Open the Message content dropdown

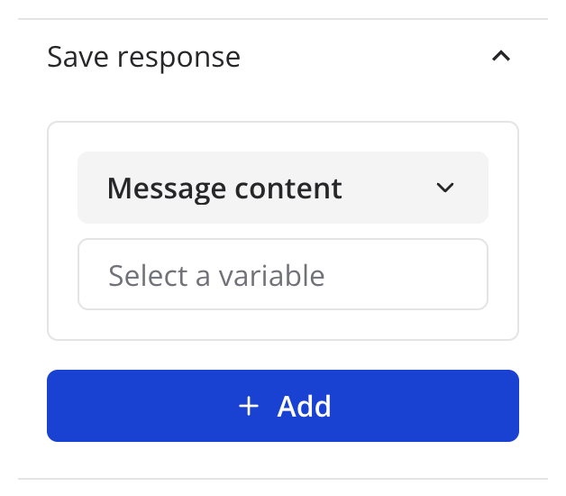[282, 188]
